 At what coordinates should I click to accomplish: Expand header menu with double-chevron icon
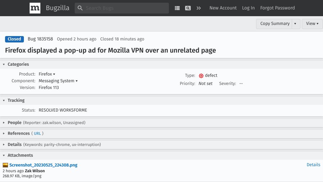pyautogui.click(x=199, y=8)
